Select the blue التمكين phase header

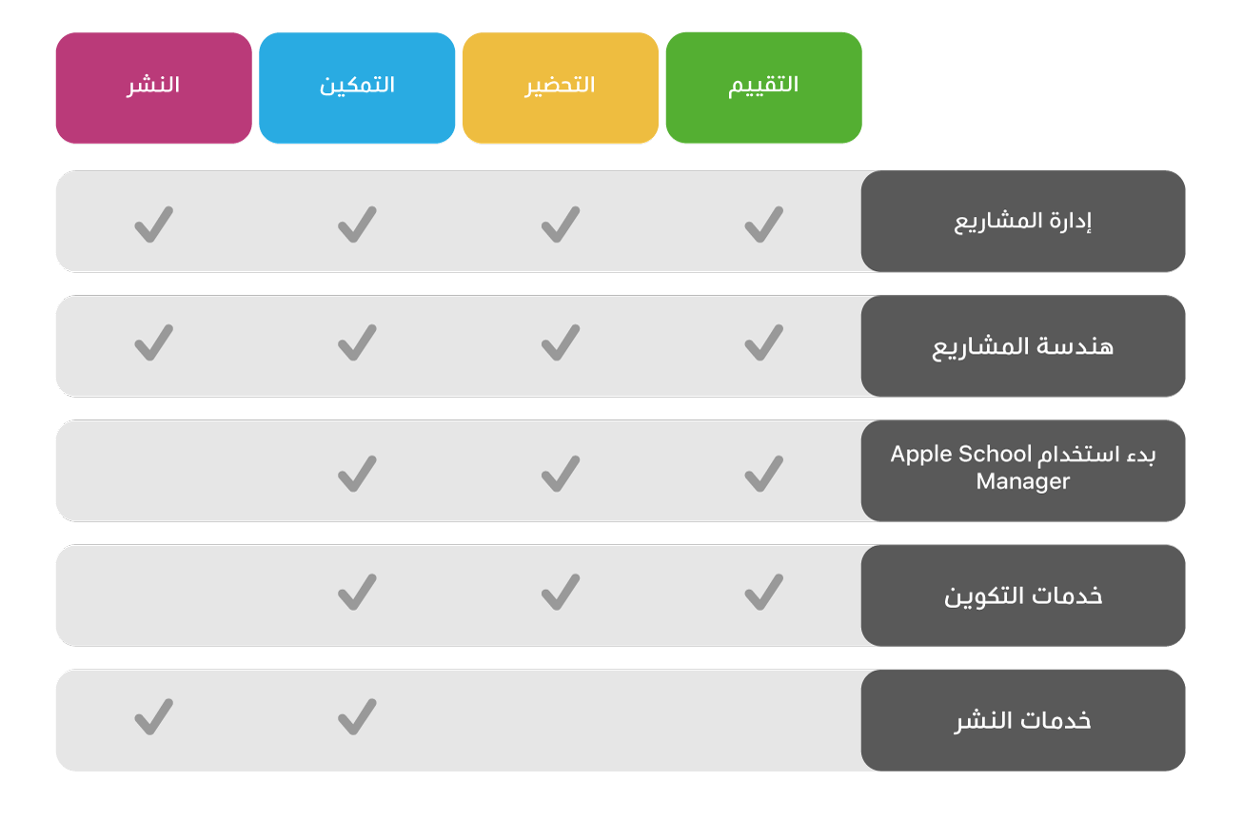tap(357, 88)
